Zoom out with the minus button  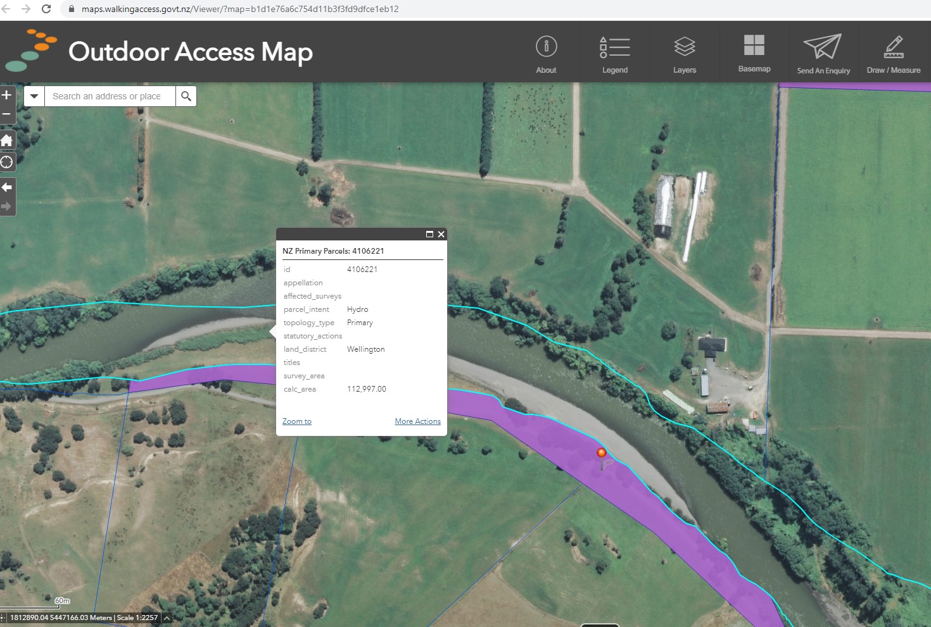pos(7,114)
